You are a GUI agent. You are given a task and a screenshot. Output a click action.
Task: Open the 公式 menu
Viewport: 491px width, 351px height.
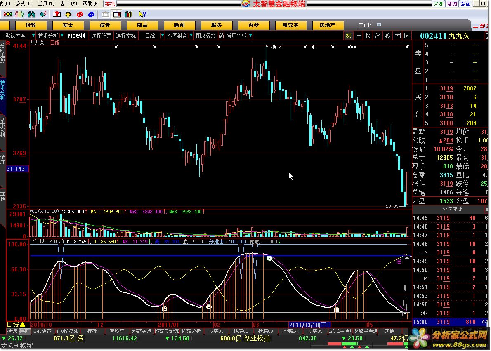(x=24, y=4)
